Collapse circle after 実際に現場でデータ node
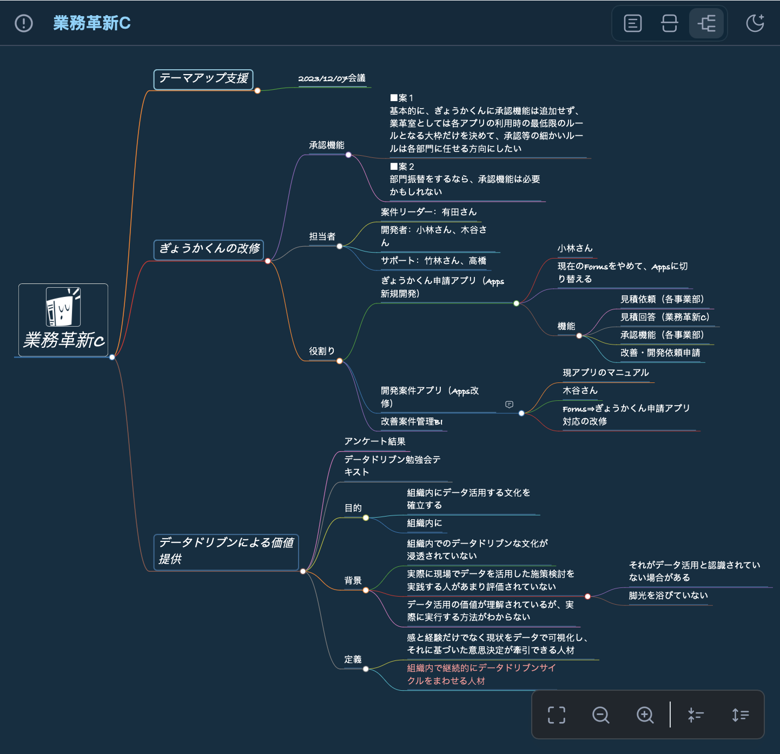The width and height of the screenshot is (780, 754). click(x=587, y=597)
